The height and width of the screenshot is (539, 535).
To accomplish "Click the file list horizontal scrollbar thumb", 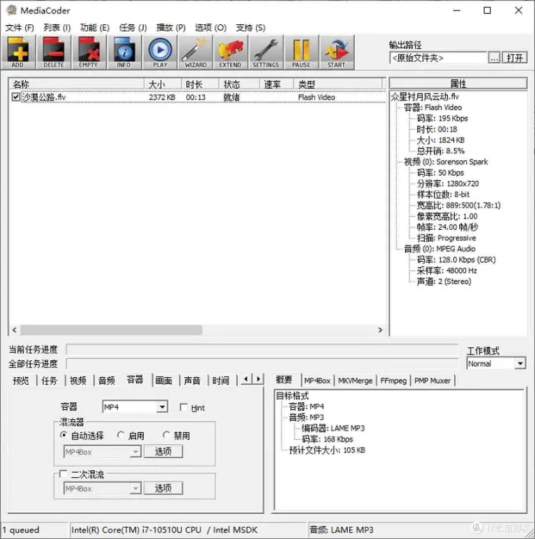I will (111, 330).
